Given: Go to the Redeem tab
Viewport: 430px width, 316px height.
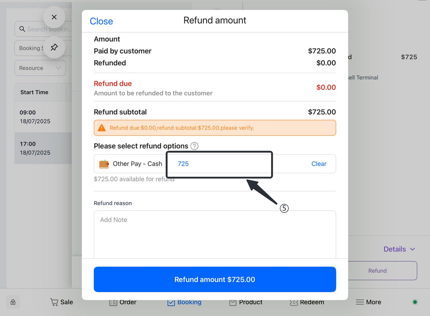Looking at the screenshot, I should coord(307,302).
